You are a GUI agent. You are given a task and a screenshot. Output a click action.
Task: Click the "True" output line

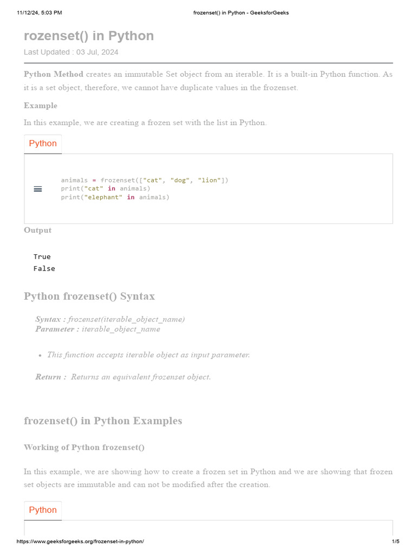click(42, 257)
